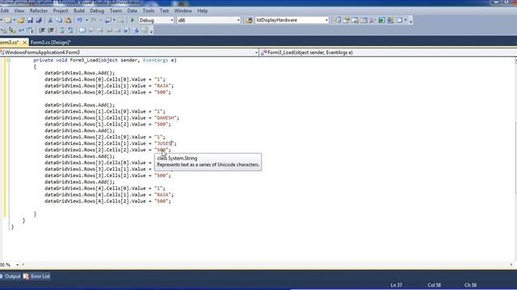517x290 pixels.
Task: Open the Debug menu
Action: point(97,10)
